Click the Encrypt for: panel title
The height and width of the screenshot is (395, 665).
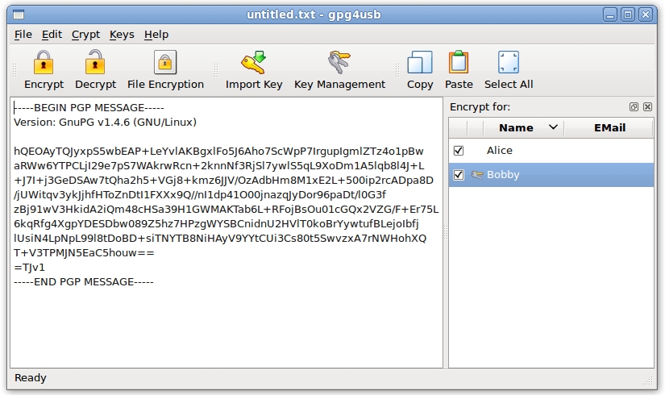coord(480,107)
